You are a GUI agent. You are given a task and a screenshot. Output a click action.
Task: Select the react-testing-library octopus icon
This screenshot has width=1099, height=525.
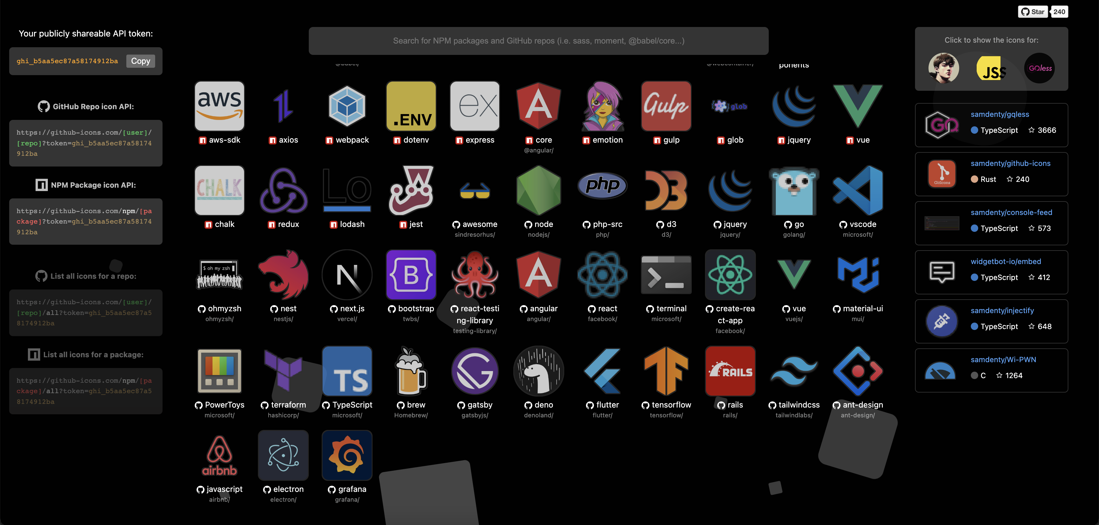[475, 275]
